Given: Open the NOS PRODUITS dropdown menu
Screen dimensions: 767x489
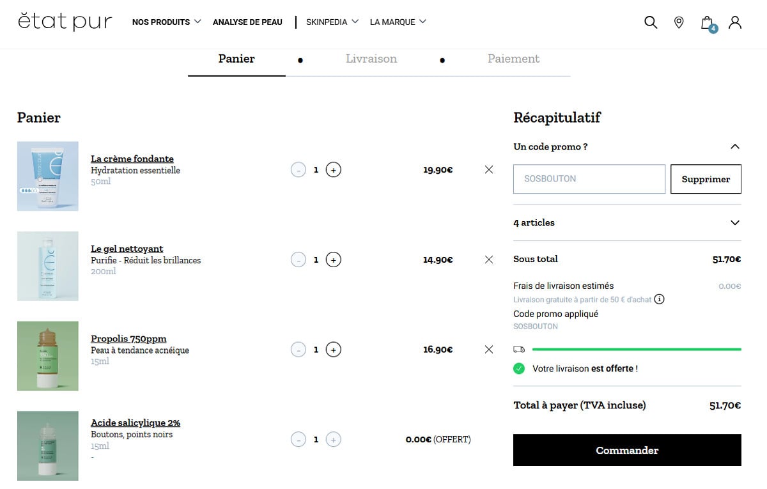Looking at the screenshot, I should [166, 22].
